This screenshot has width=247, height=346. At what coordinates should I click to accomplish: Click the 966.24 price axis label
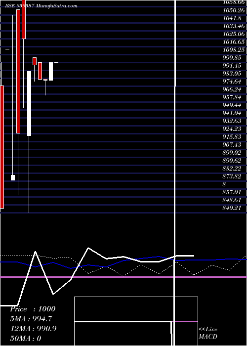[232, 89]
